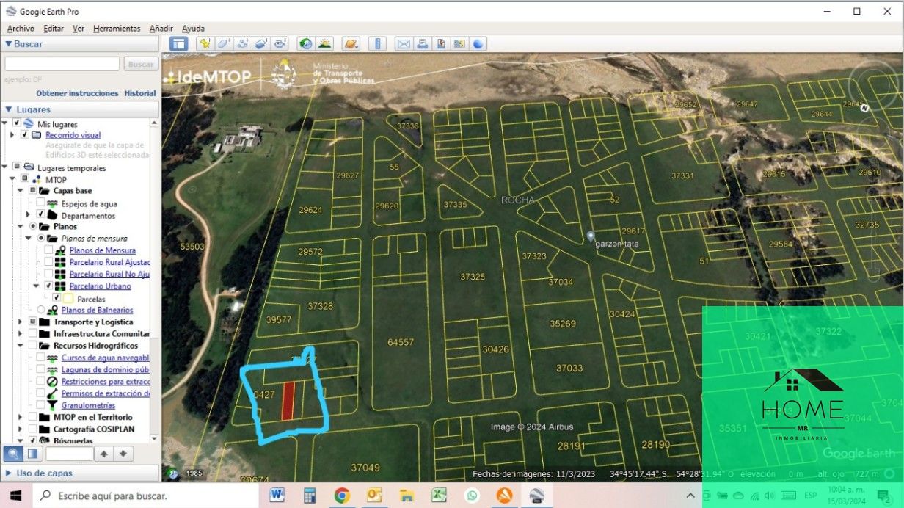This screenshot has height=508, width=904.
Task: Add a path from the toolbar
Action: 243,43
